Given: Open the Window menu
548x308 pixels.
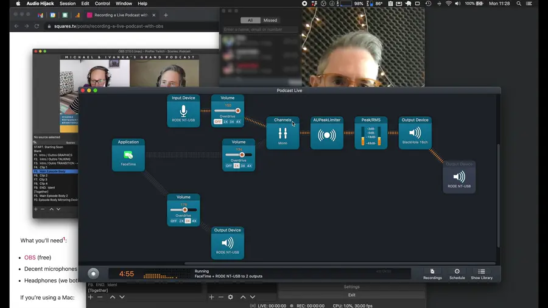Looking at the screenshot, I should tap(124, 4).
